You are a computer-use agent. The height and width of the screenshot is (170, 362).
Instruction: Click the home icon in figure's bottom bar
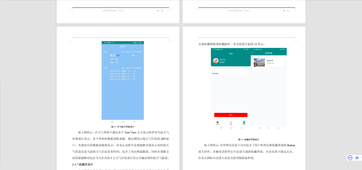pyautogui.click(x=217, y=122)
